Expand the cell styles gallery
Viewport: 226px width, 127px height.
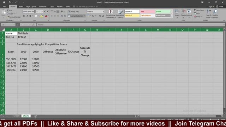coord(172,17)
